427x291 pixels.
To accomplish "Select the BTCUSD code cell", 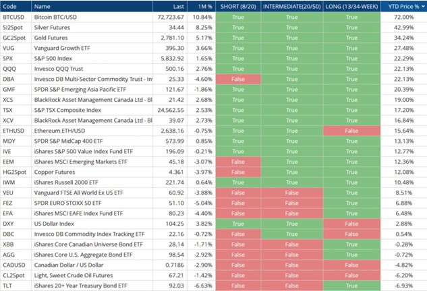I will point(16,17).
